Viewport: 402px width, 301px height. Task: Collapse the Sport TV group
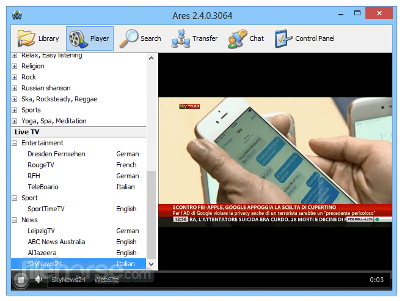point(15,198)
